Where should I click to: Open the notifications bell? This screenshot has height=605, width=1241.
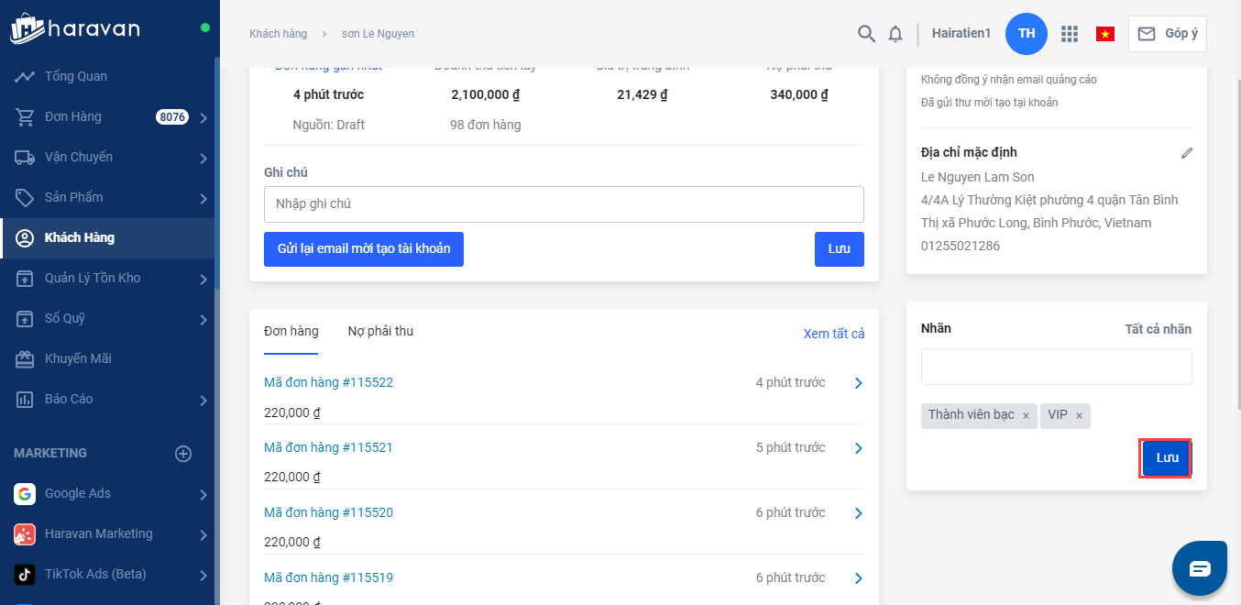click(x=895, y=34)
